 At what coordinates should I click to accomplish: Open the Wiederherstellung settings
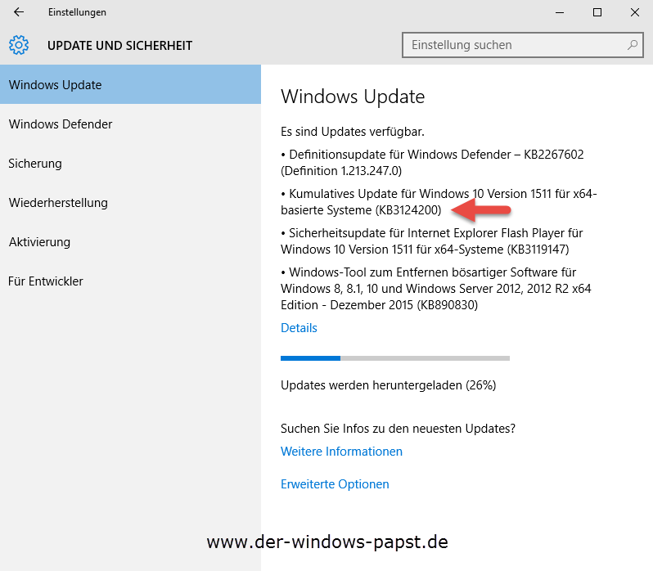(x=58, y=203)
